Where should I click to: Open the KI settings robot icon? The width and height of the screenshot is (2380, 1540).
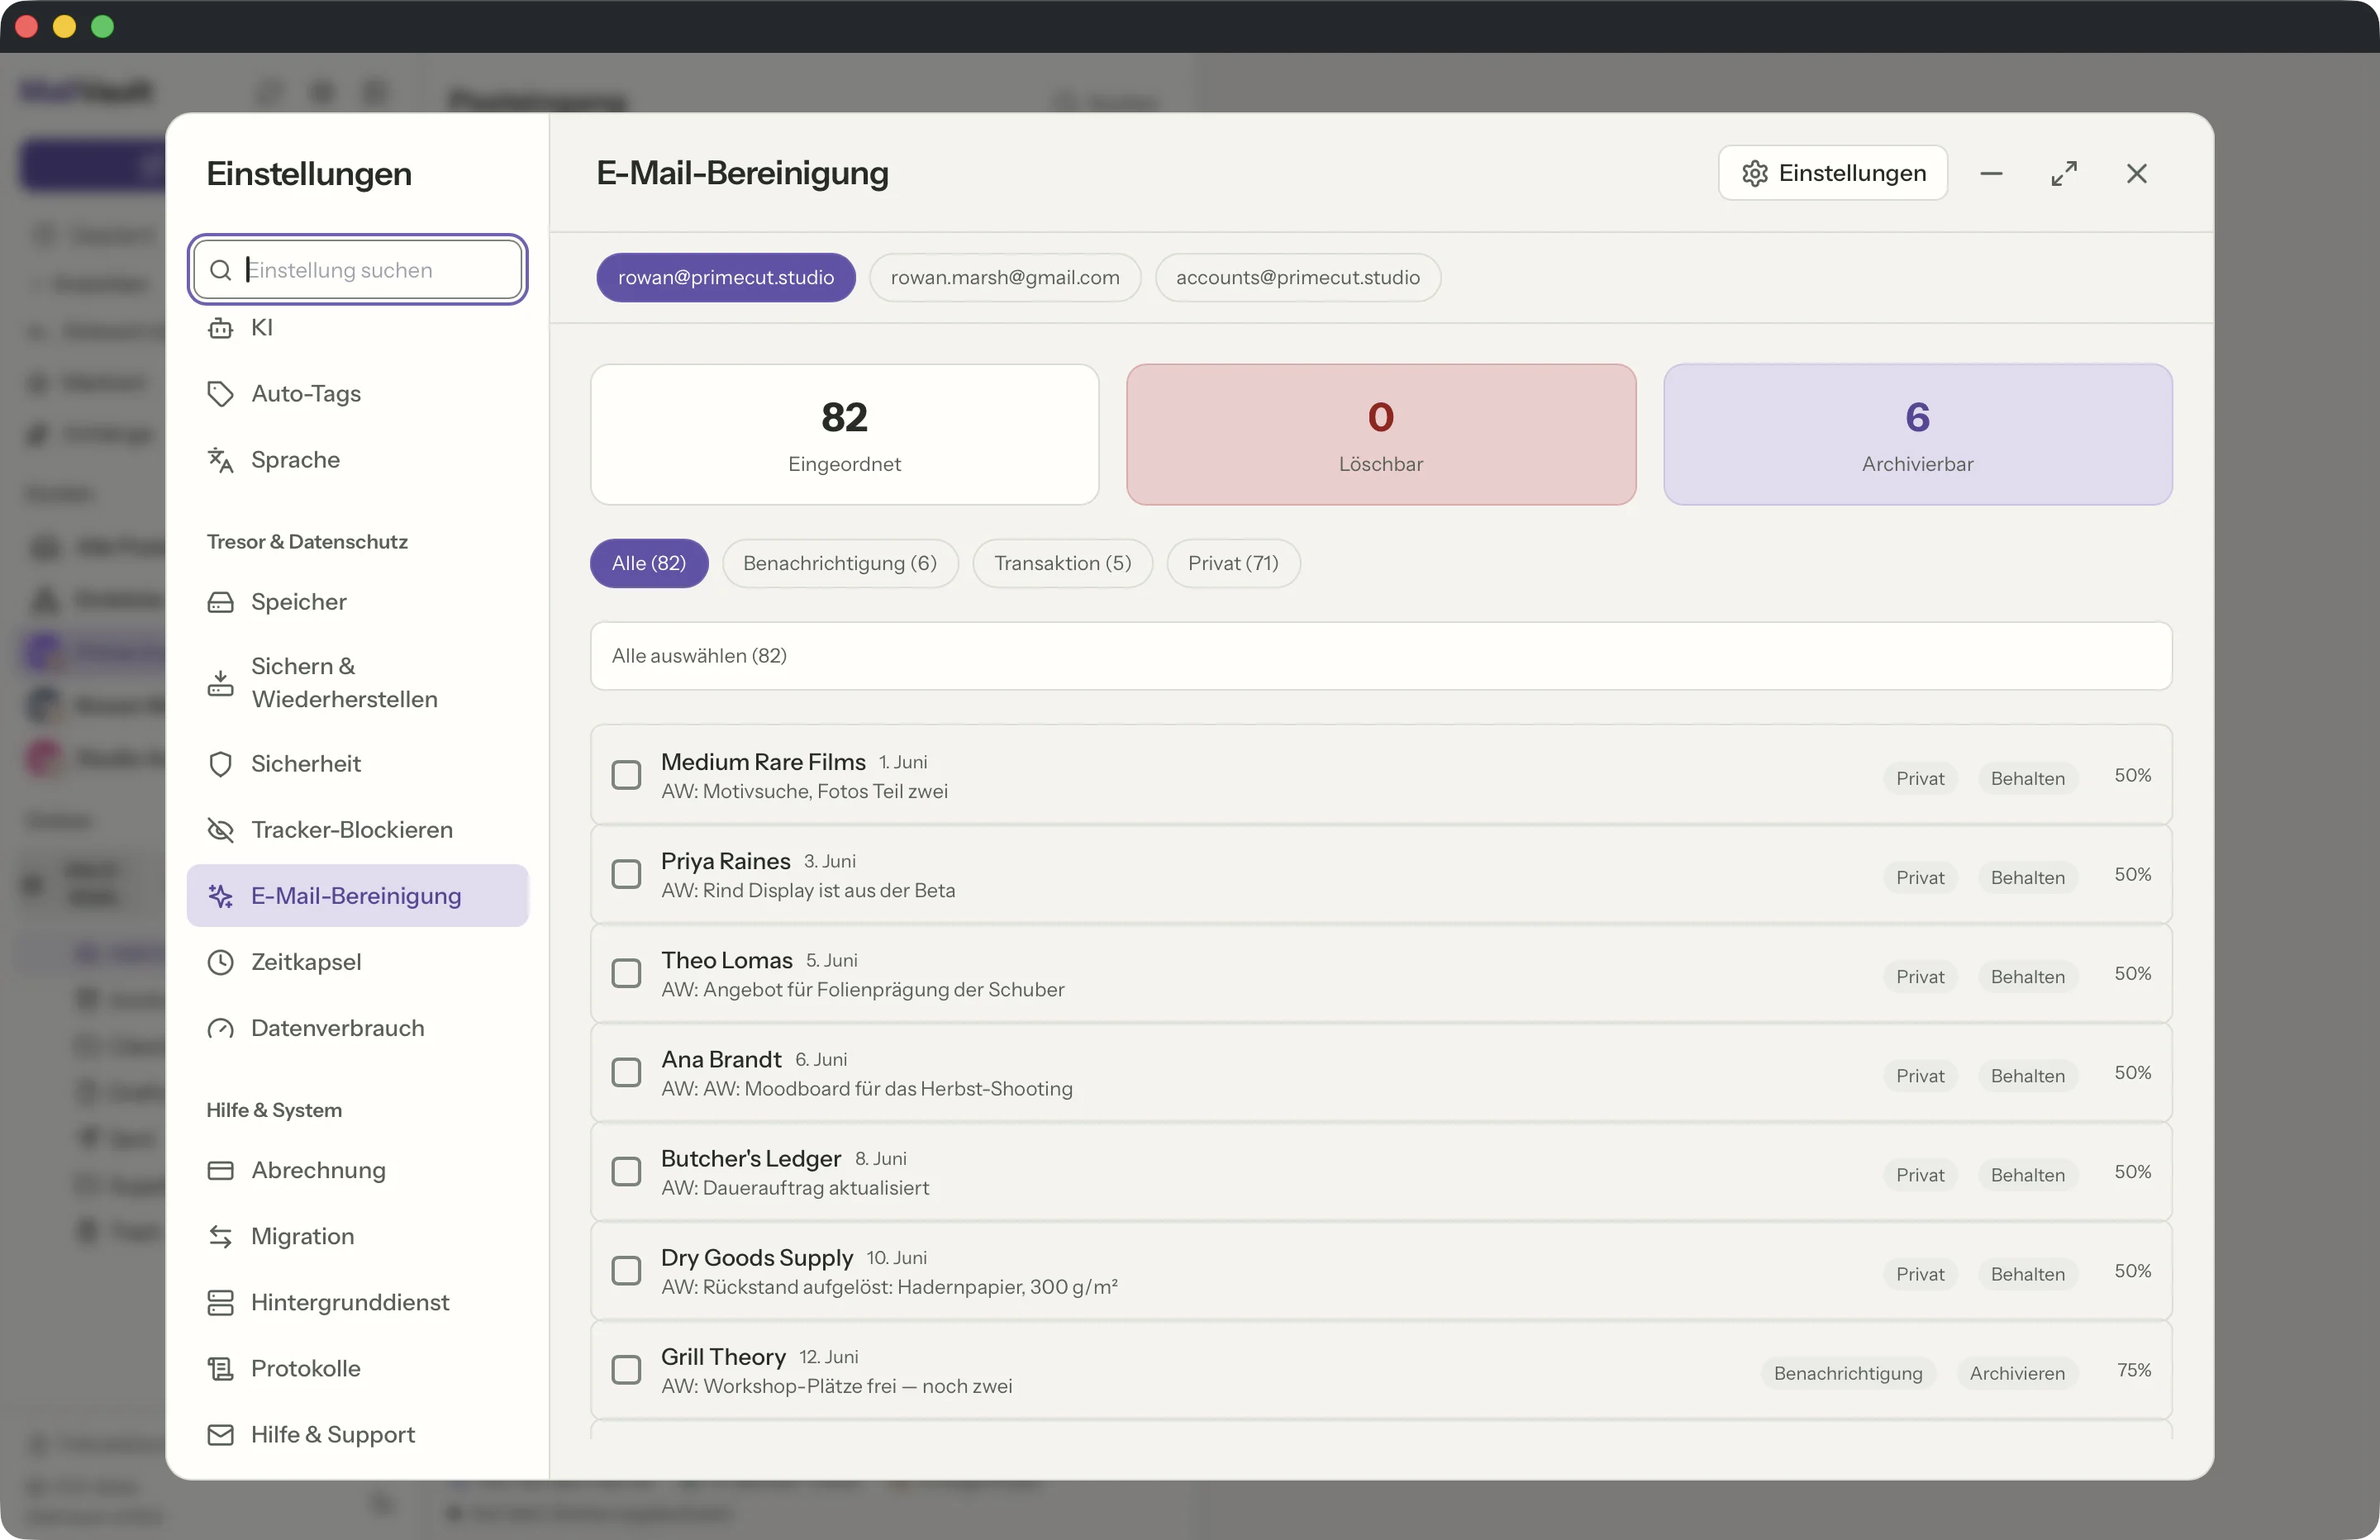(220, 328)
